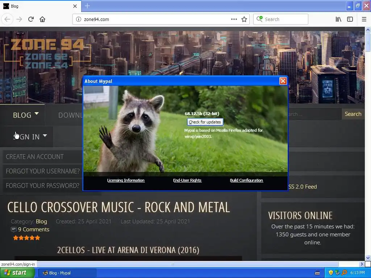
Task: Click the horizontal scrollbar right arrow
Action: point(361,264)
